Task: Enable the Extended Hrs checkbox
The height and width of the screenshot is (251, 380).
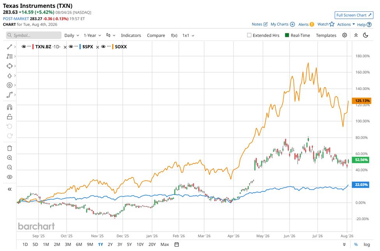Action: (249, 35)
